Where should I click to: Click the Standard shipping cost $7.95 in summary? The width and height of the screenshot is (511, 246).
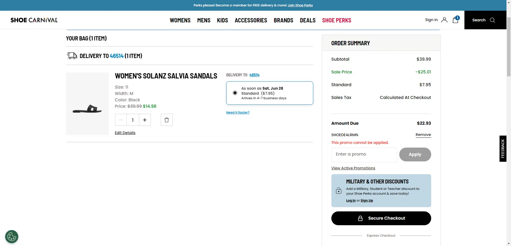tap(425, 85)
